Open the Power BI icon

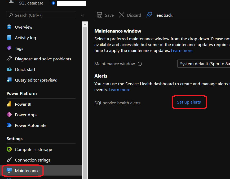(9, 104)
